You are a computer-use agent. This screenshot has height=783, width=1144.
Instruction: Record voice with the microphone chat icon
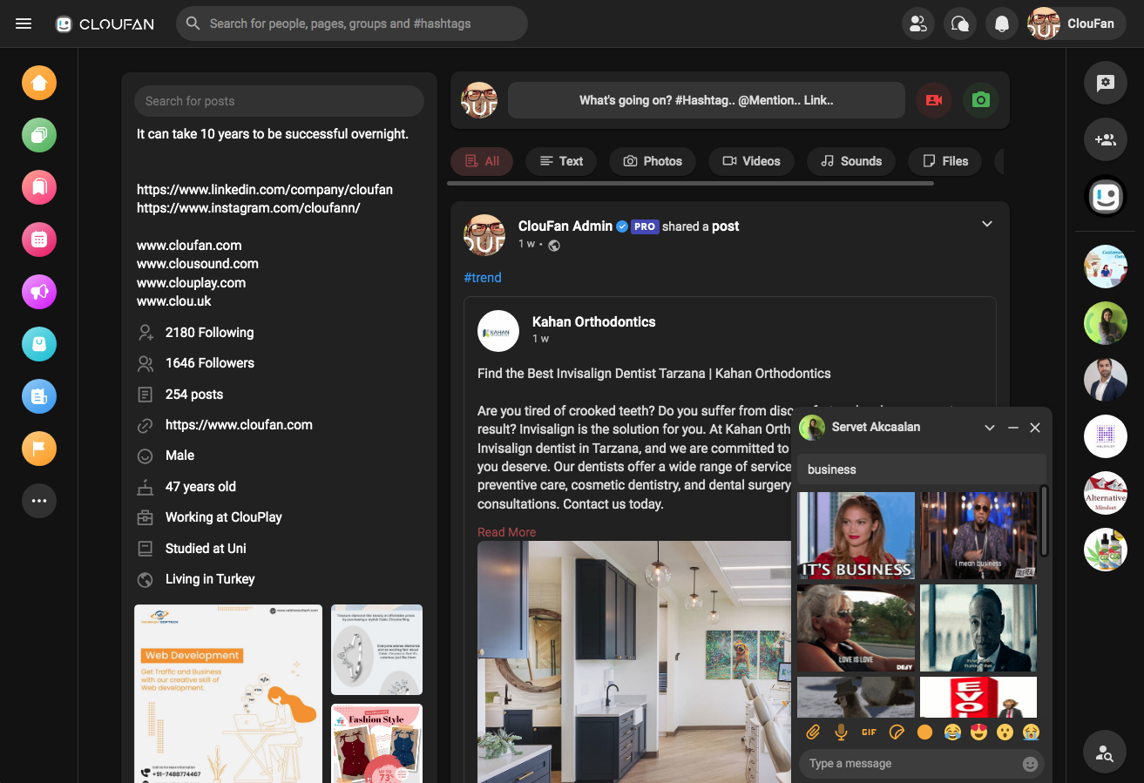point(841,732)
